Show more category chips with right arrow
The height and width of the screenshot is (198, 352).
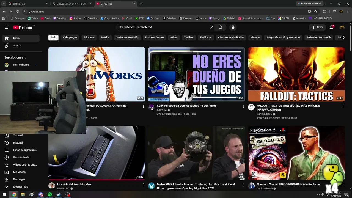tap(344, 37)
